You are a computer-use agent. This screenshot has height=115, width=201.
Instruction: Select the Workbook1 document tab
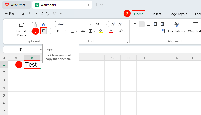pyautogui.click(x=62, y=5)
